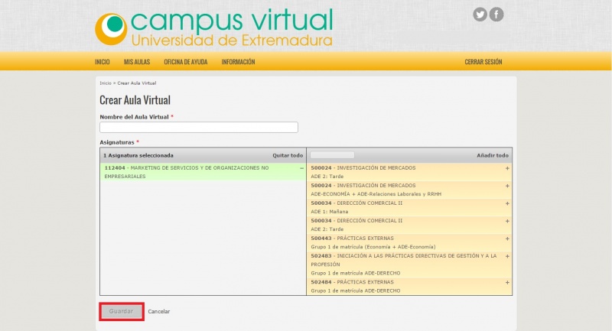Add 500443 PRÁCTICAS EXTERNAS using plus icon
This screenshot has height=331, width=612.
click(x=507, y=239)
